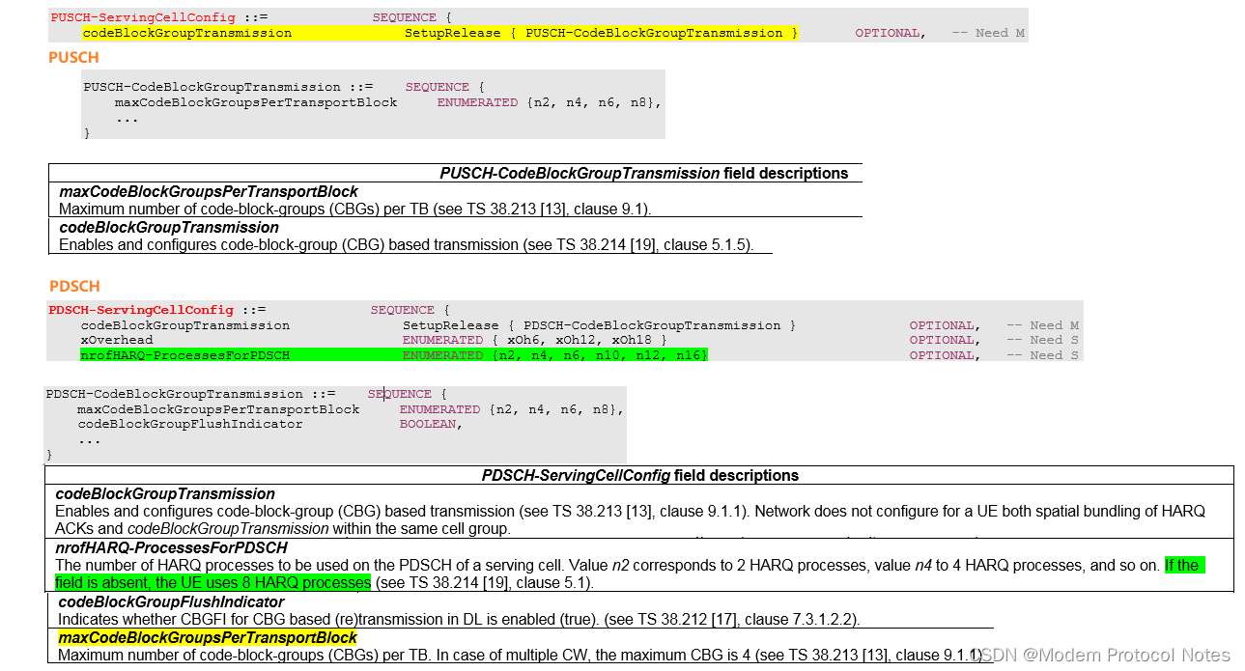
Task: Select the xOverhead field name
Action: [117, 340]
